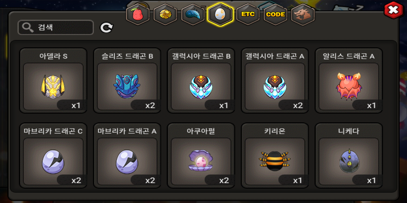Screen dimensions: 407x203
Task: Select the 마브리카 드래곤 C cracked egg
Action: coord(53,156)
